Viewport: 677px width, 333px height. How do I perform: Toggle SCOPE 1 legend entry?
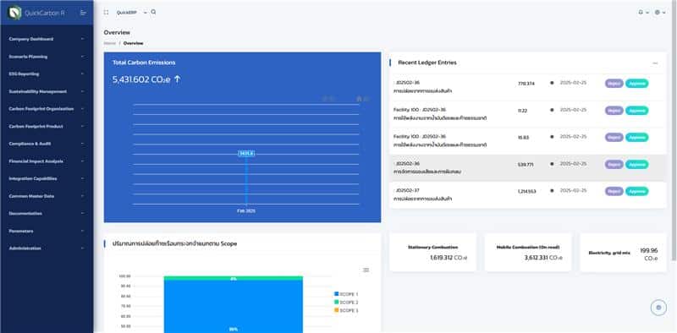[x=346, y=294]
